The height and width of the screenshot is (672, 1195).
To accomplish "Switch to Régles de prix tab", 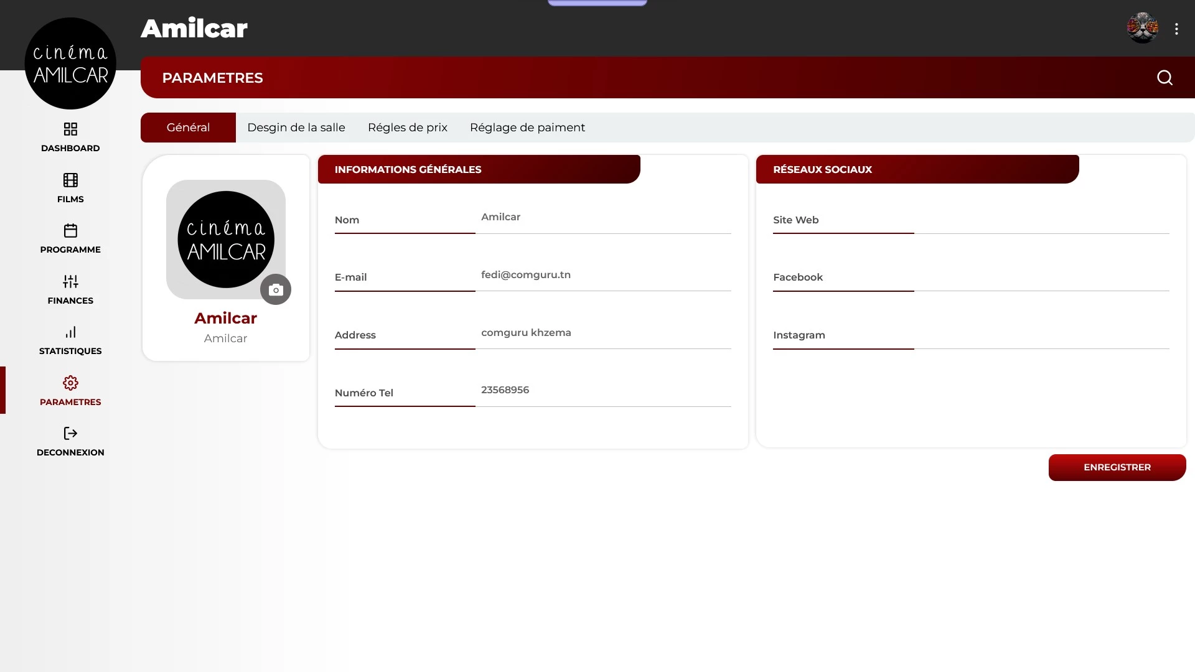I will pyautogui.click(x=408, y=128).
